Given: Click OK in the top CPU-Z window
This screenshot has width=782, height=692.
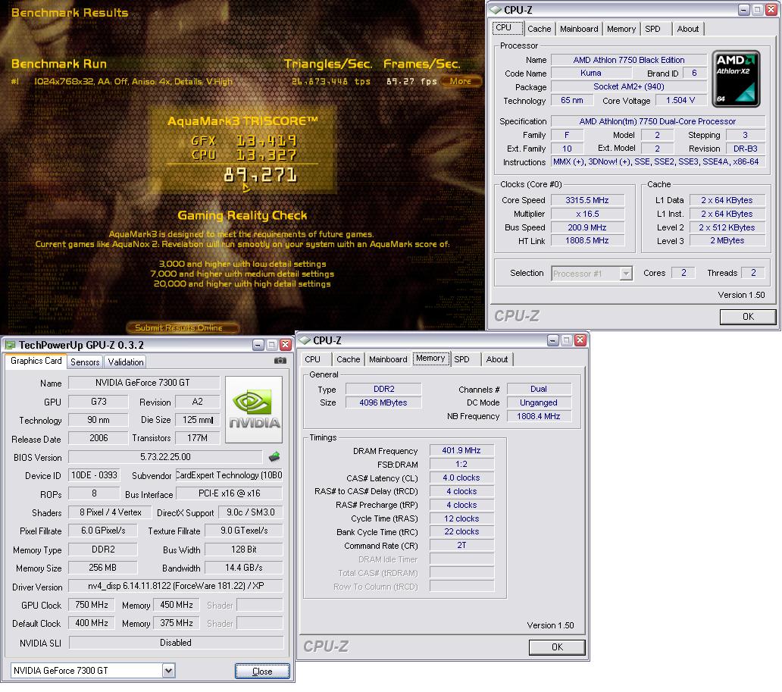Looking at the screenshot, I should coord(748,316).
